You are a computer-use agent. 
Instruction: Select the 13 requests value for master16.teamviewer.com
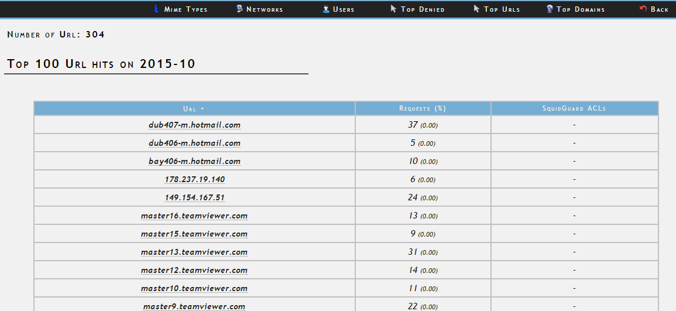click(x=413, y=216)
